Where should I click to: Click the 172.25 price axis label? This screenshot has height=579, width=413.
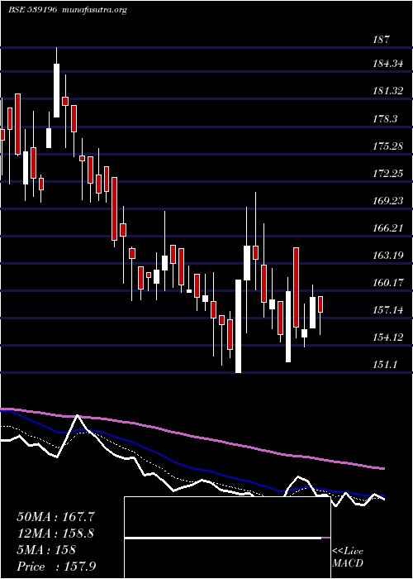[387, 173]
